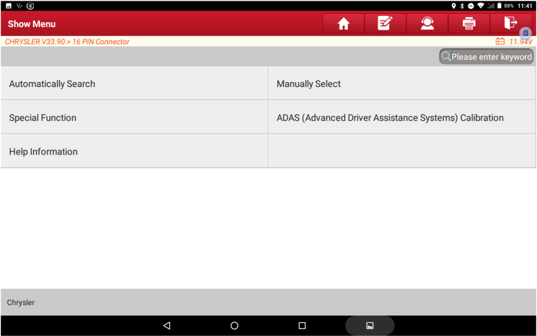The image size is (537, 336).
Task: Open ADAS Calibration menu entry
Action: point(401,117)
